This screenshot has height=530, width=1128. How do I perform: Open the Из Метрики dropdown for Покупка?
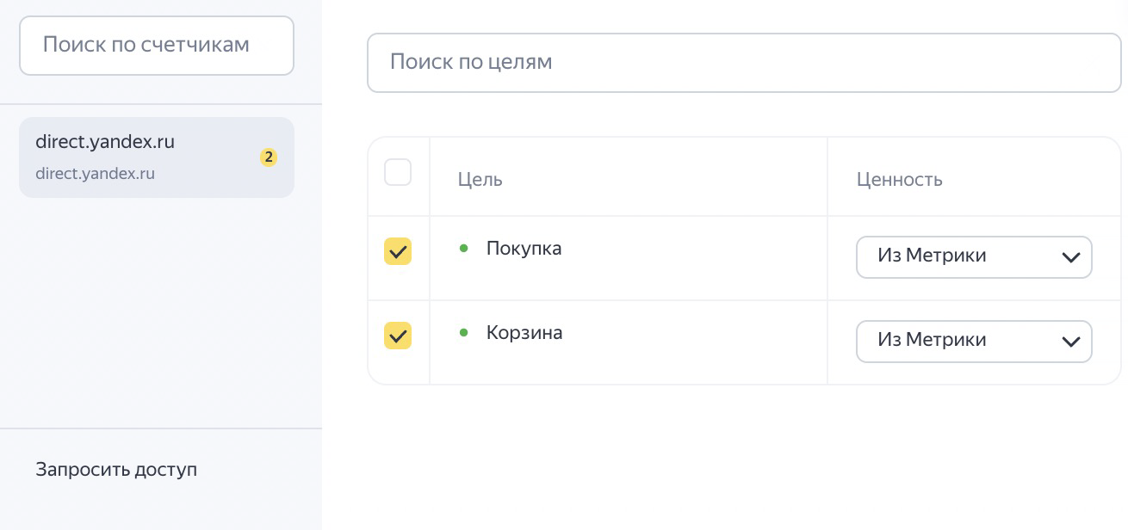[973, 257]
